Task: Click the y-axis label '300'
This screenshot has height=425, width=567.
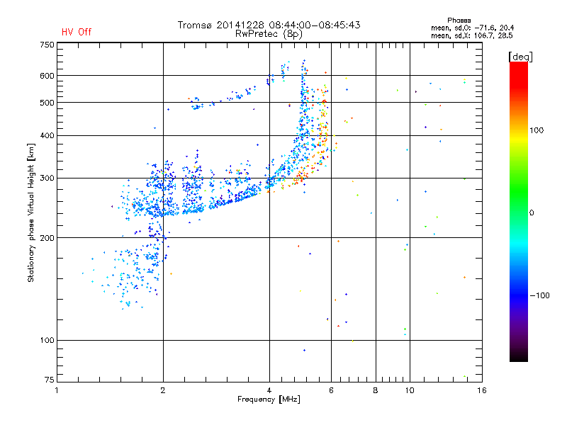Action: pos(47,178)
